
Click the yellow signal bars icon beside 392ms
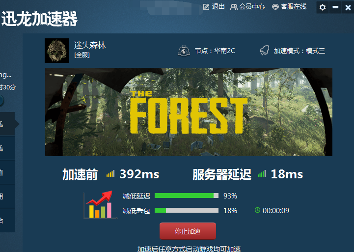point(110,174)
